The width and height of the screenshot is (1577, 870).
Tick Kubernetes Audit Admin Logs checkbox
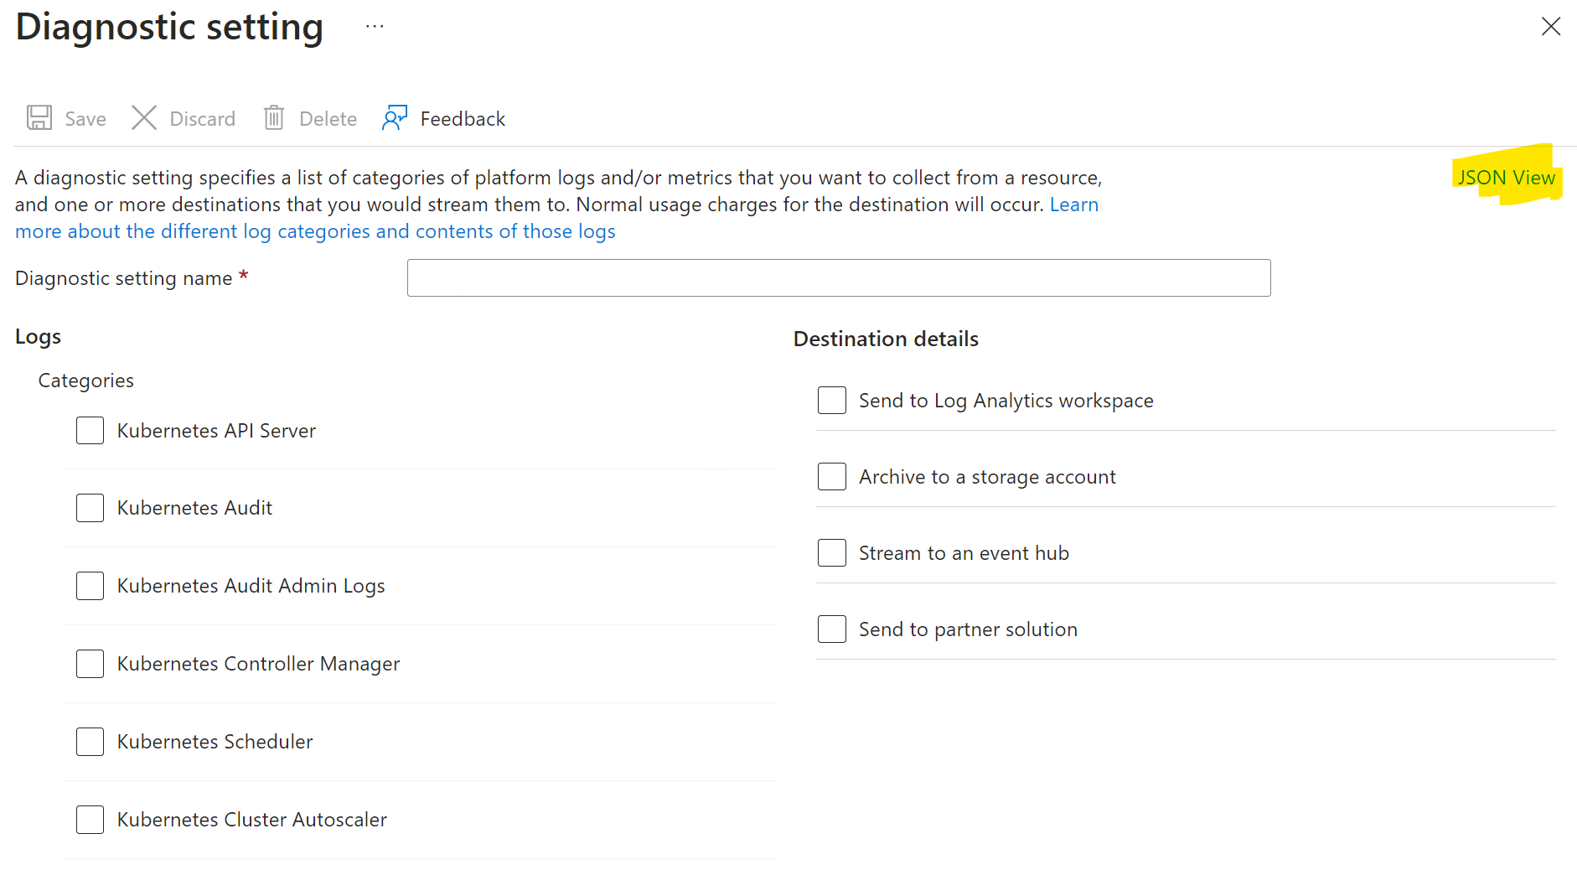[90, 586]
